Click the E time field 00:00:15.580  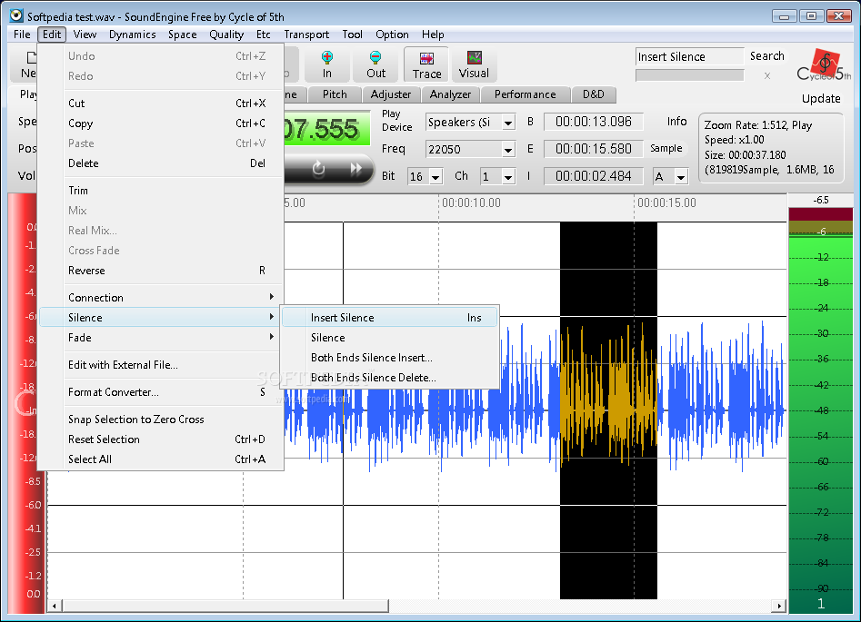593,149
